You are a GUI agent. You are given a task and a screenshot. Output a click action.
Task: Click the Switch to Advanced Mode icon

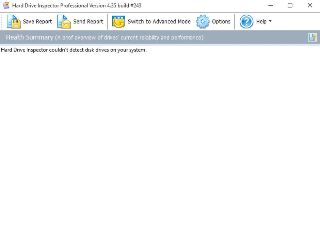tap(118, 22)
